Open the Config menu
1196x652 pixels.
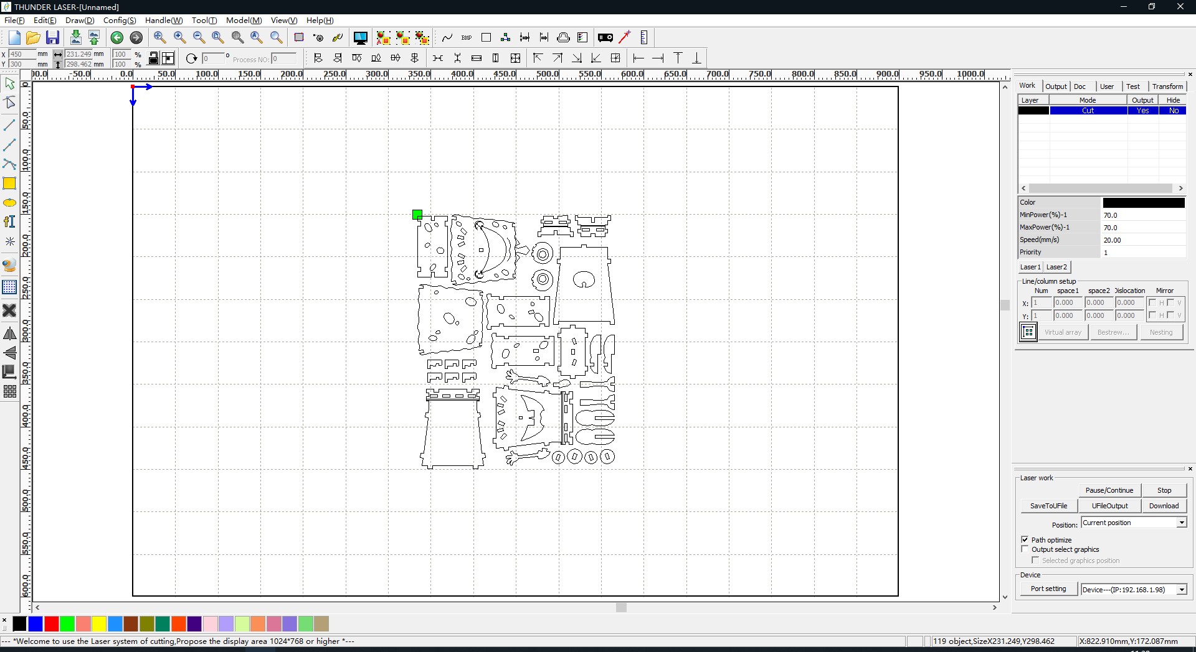click(119, 21)
